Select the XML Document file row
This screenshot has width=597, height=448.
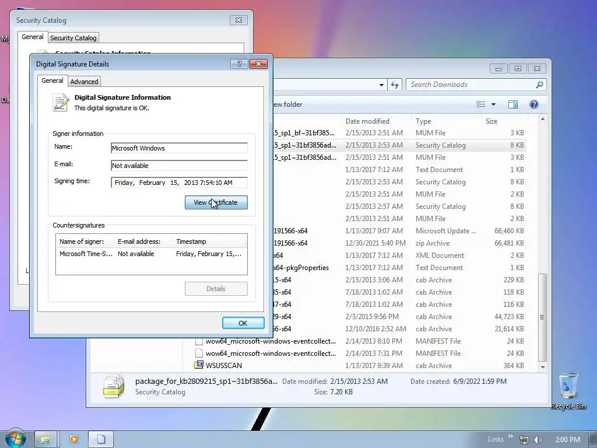pos(400,256)
